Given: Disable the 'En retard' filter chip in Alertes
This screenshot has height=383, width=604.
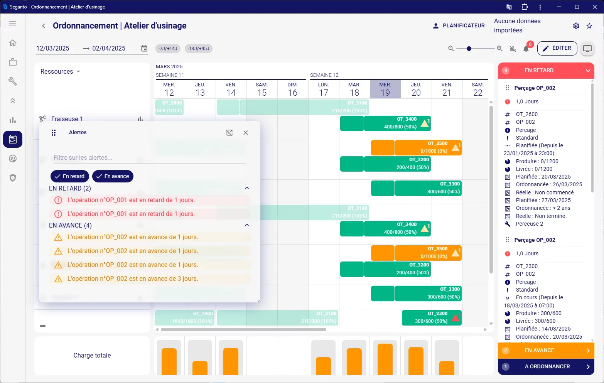Looking at the screenshot, I should 69,176.
